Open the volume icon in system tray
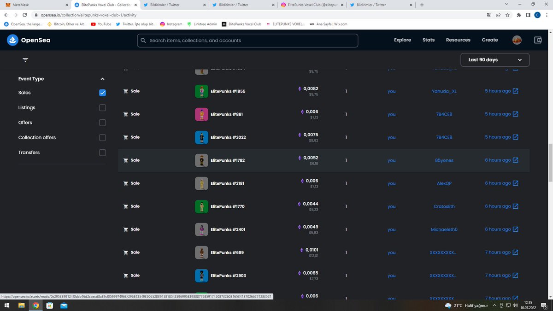Image resolution: width=553 pixels, height=311 pixels. point(515,305)
